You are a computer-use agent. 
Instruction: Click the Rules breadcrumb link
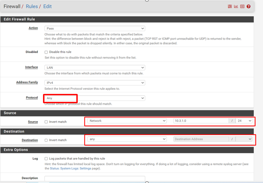pyautogui.click(x=32, y=6)
